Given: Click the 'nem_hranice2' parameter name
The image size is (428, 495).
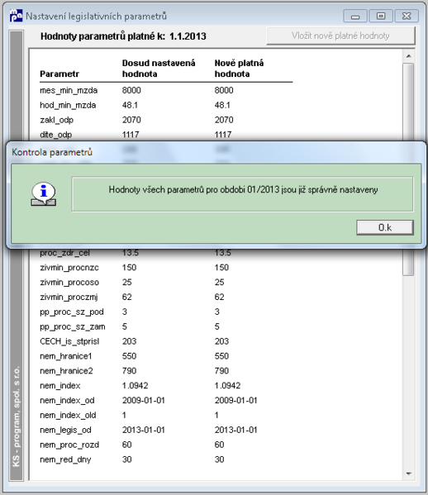Looking at the screenshot, I should click(66, 371).
